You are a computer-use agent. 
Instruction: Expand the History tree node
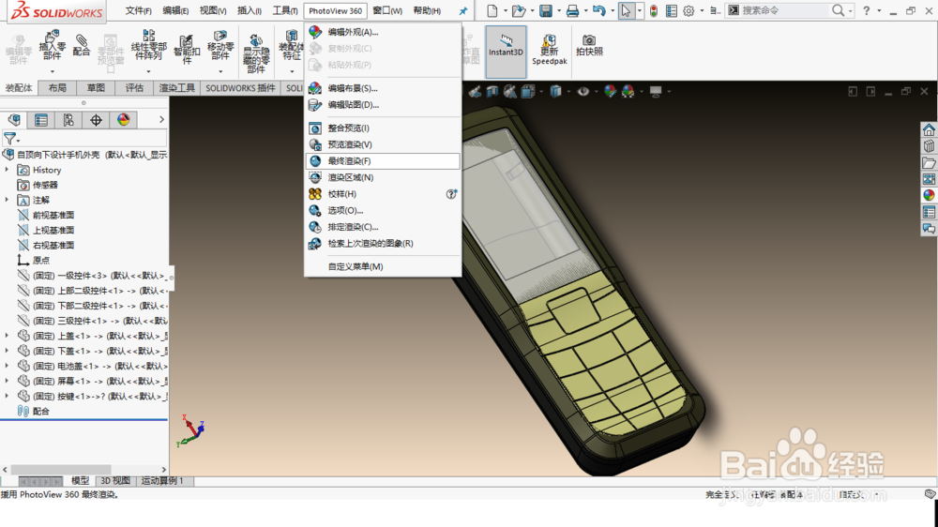point(8,170)
